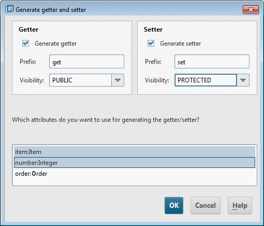Viewport: 264px width, 226px height.
Task: Open Help for this dialog
Action: pyautogui.click(x=240, y=205)
